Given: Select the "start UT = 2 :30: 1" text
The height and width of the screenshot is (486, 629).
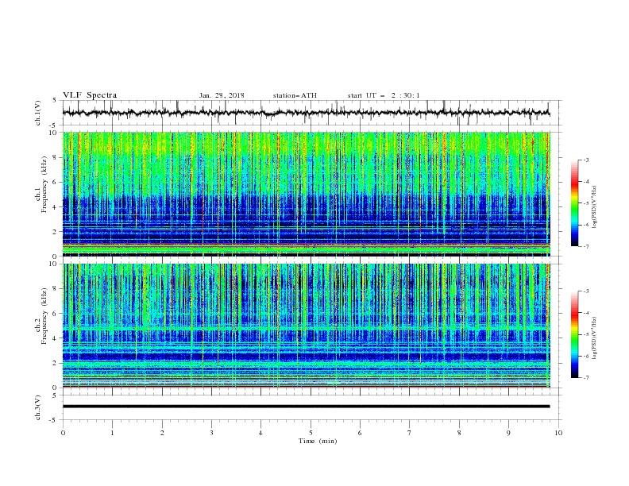Looking at the screenshot, I should point(384,95).
